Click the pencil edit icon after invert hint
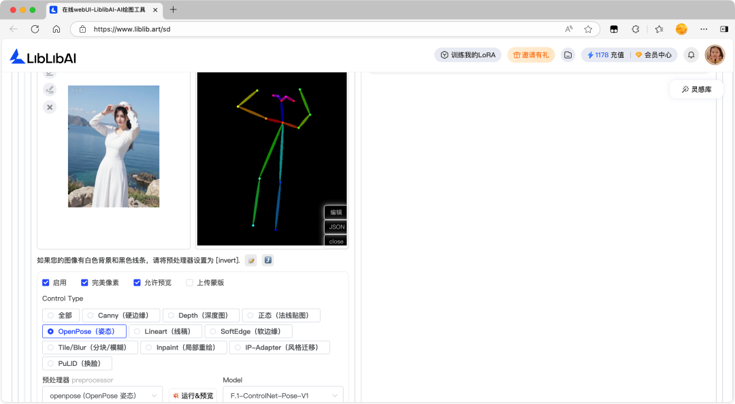This screenshot has height=404, width=735. 251,260
